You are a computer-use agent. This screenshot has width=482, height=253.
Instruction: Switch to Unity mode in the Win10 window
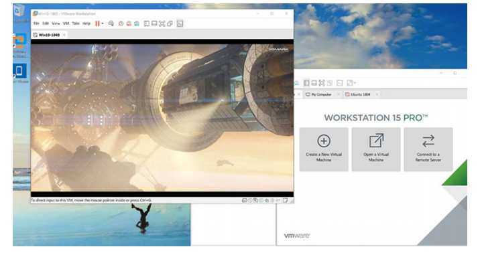[x=170, y=23]
